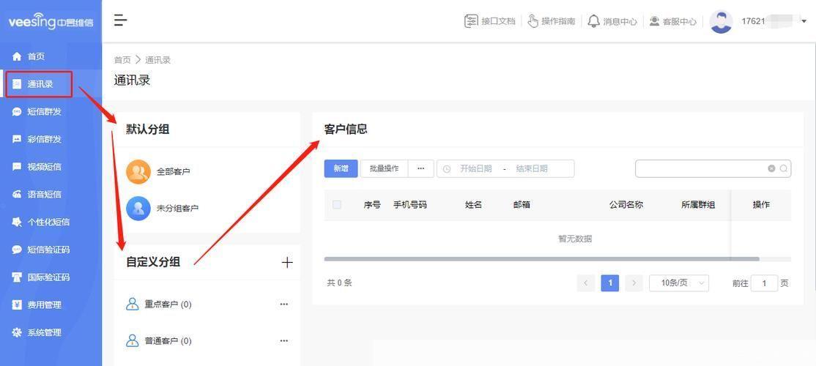
Task: Clear the search box with X icon
Action: [x=771, y=168]
